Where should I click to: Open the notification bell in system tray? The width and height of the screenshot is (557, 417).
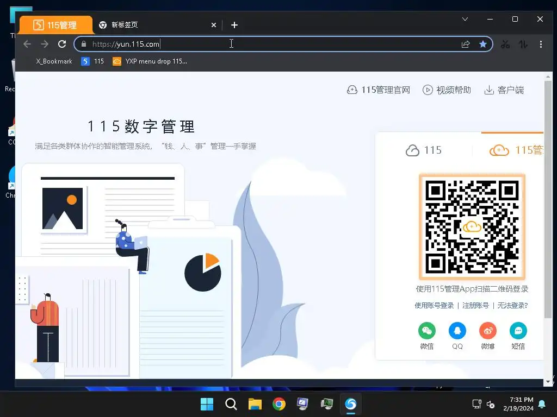click(542, 404)
